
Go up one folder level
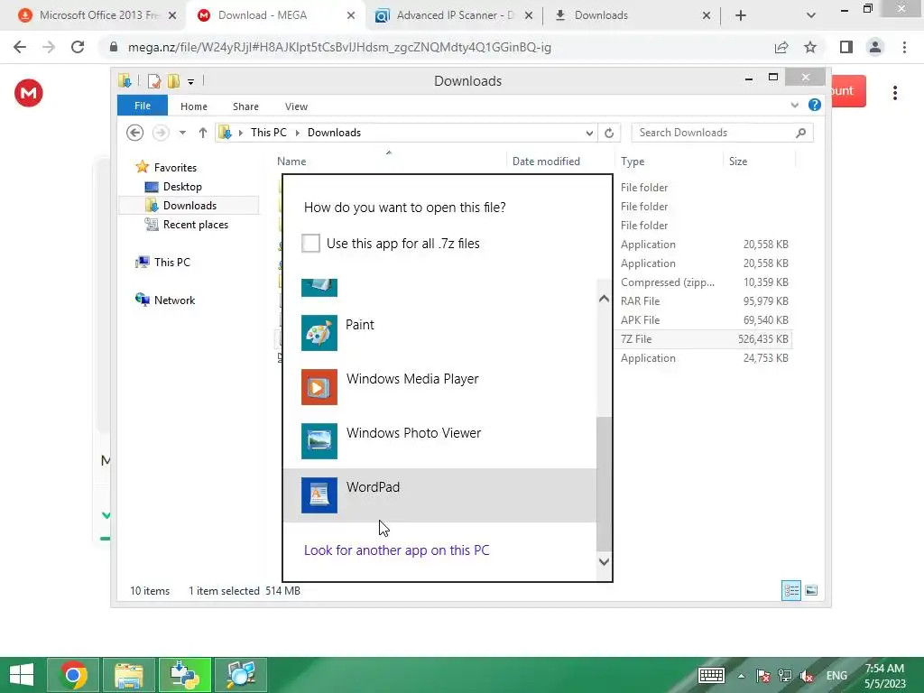click(x=203, y=133)
